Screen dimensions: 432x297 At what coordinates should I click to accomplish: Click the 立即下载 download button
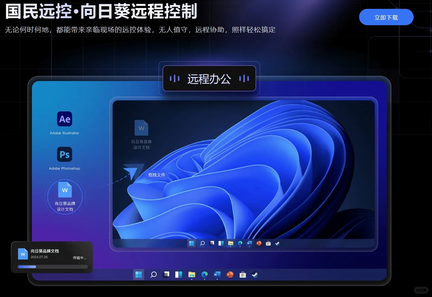[386, 17]
